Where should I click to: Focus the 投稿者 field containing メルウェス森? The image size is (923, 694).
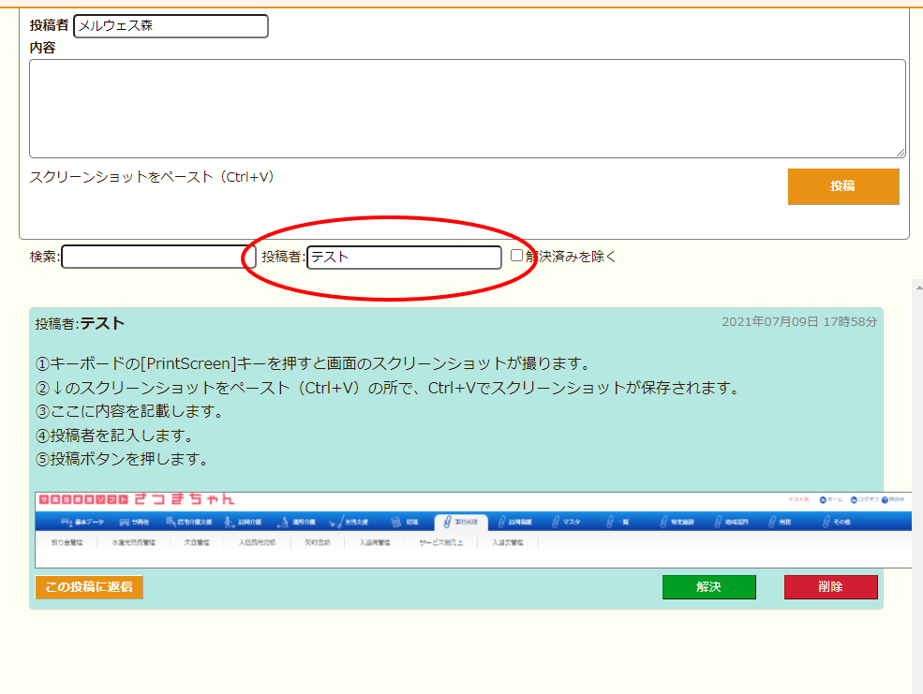(171, 26)
